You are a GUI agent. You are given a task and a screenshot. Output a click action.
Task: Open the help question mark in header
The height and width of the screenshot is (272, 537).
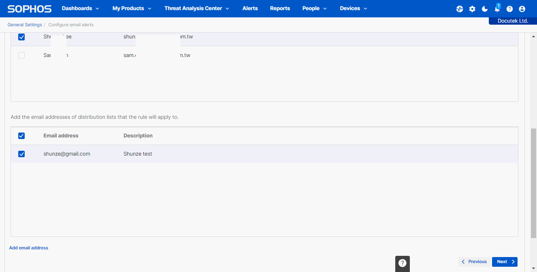509,9
